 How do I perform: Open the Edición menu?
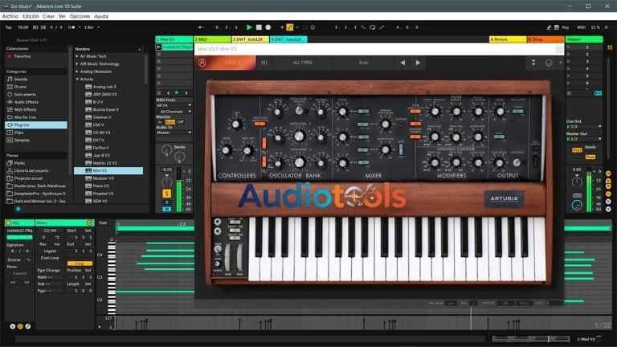point(31,16)
